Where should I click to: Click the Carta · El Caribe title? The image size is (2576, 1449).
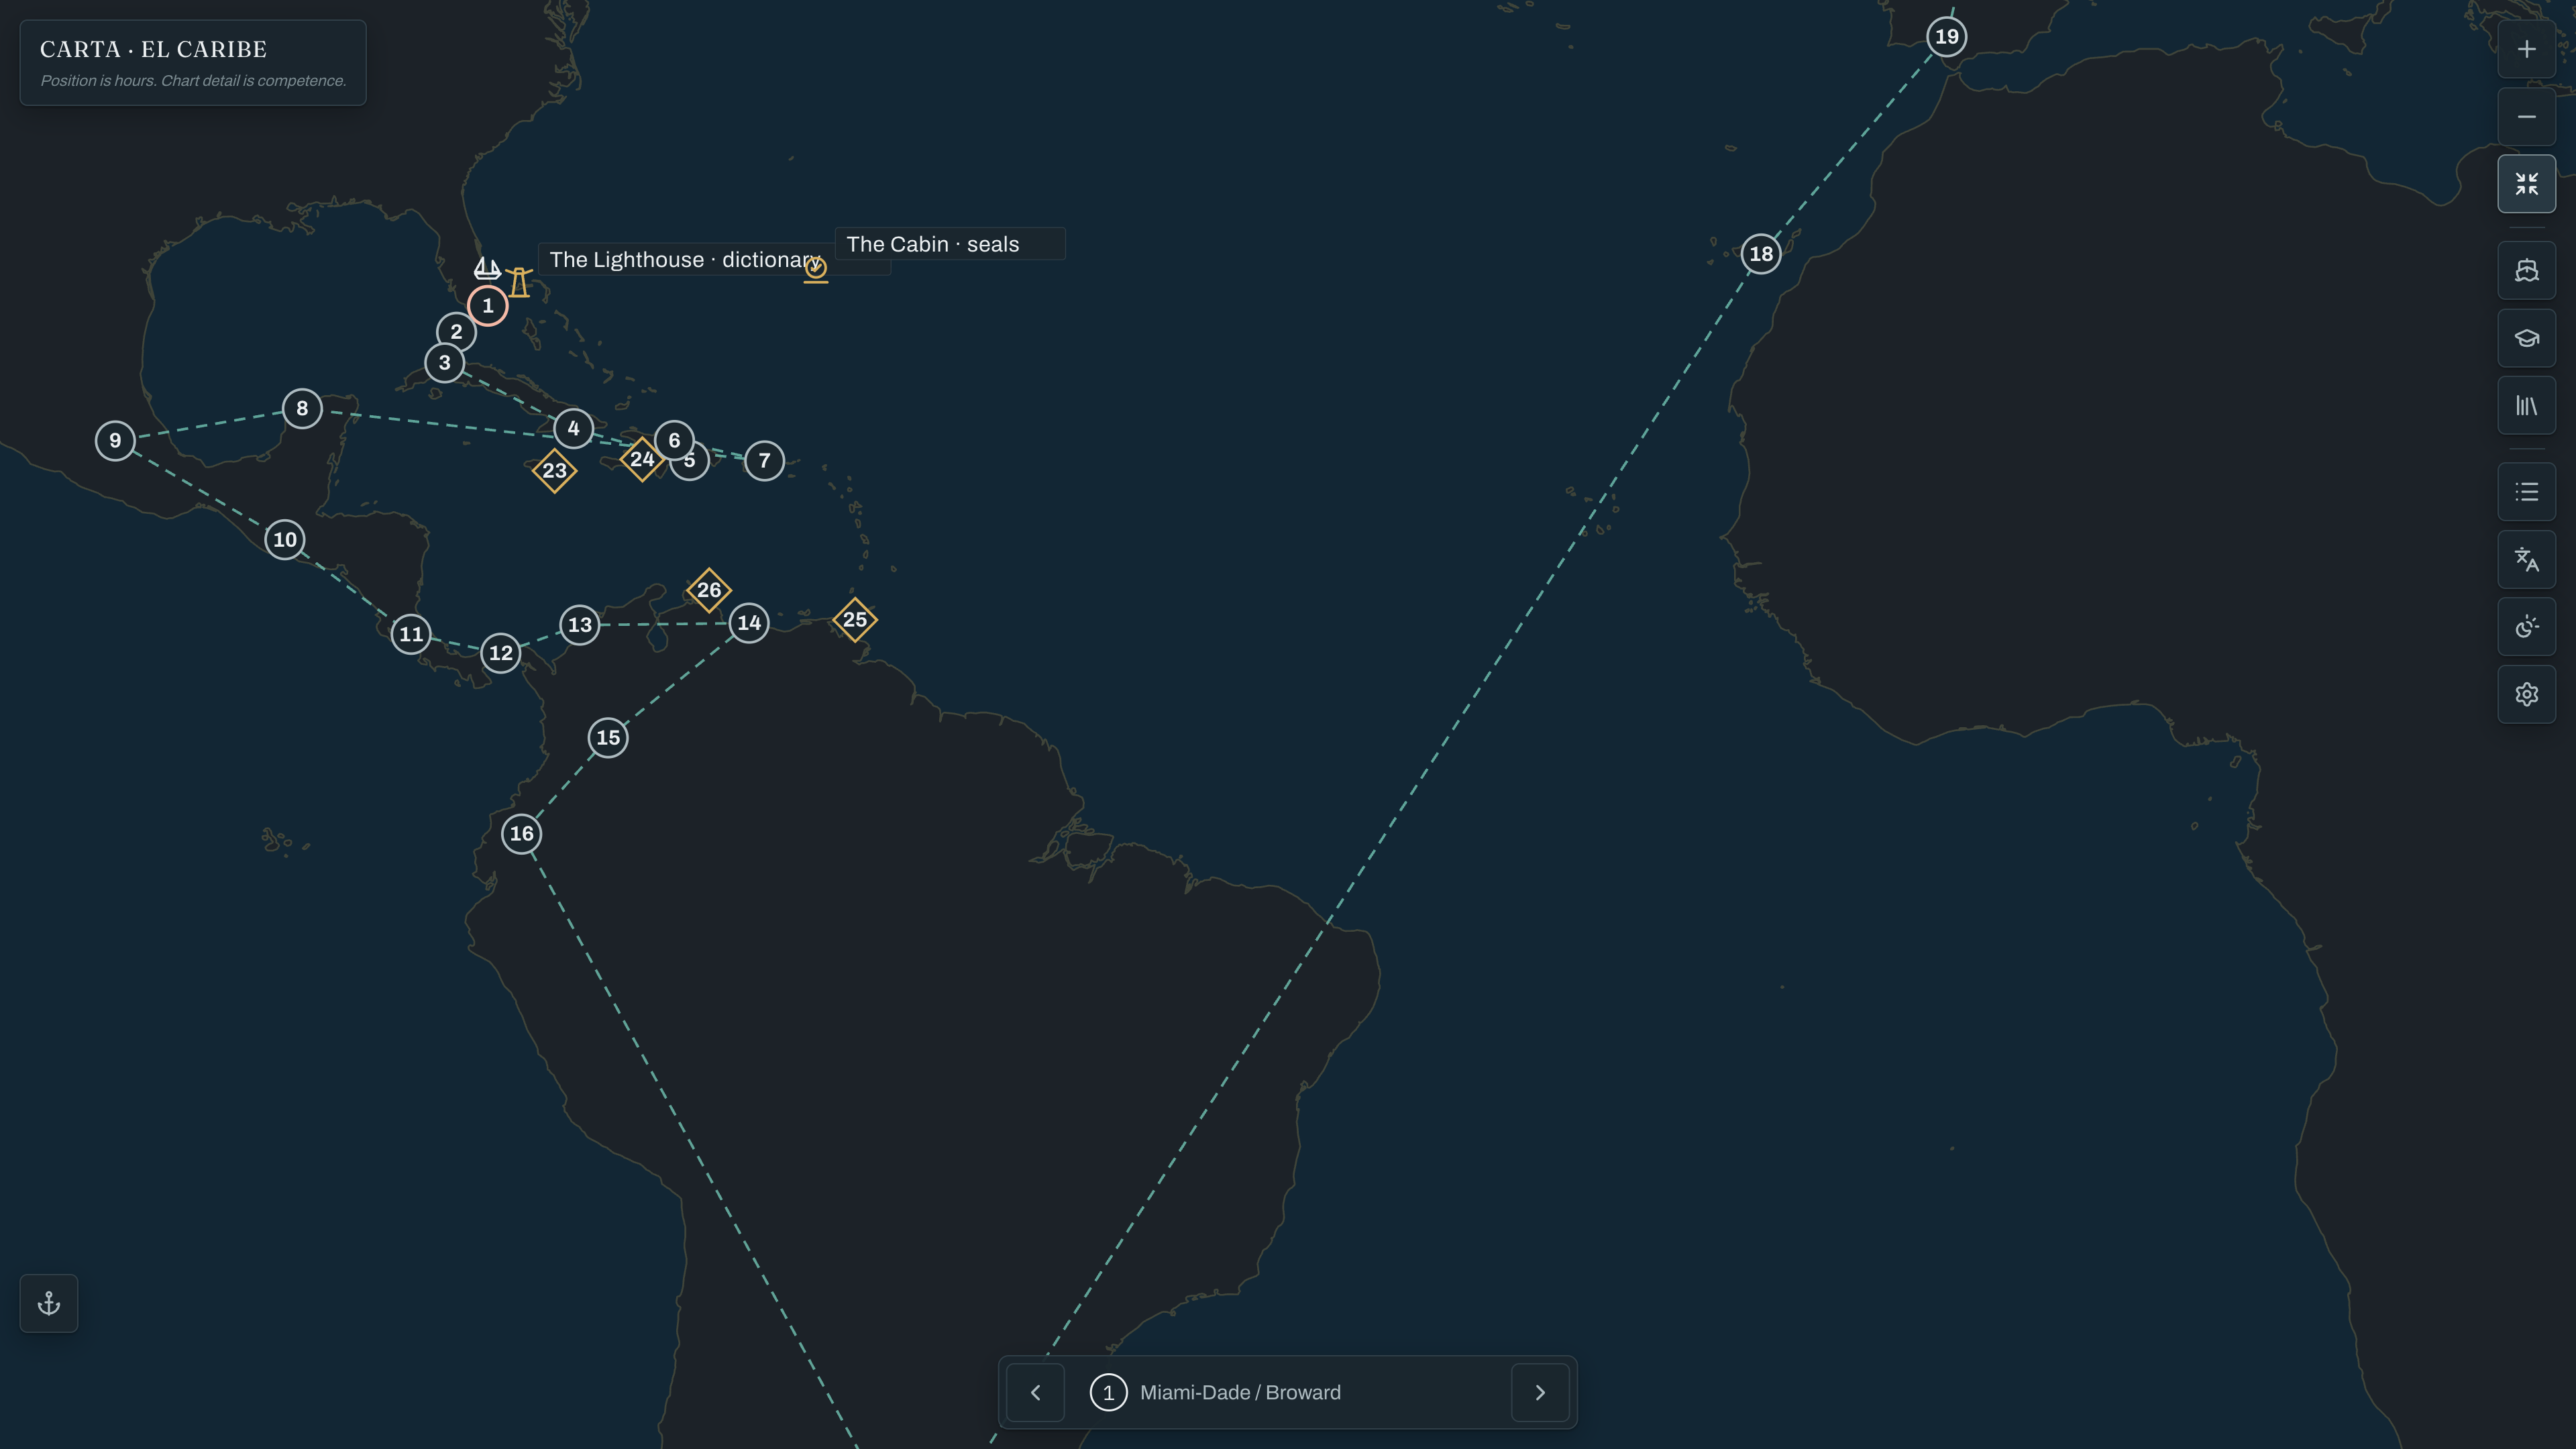coord(153,49)
